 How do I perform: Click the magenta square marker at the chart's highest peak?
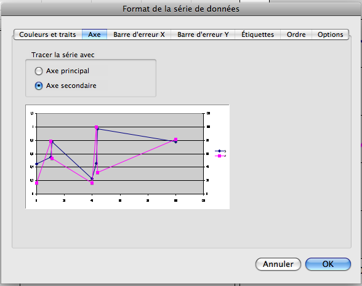[96, 127]
